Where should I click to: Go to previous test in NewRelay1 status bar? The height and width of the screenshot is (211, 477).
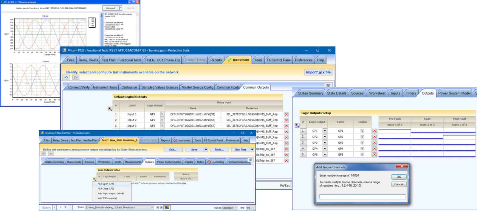click(x=158, y=208)
